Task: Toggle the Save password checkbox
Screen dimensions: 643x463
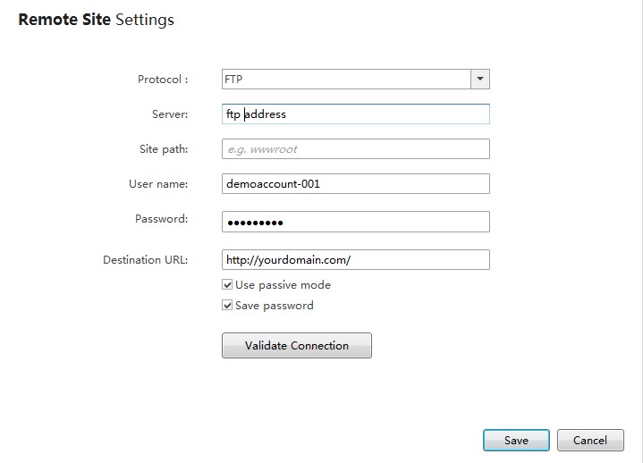Action: pyautogui.click(x=228, y=306)
